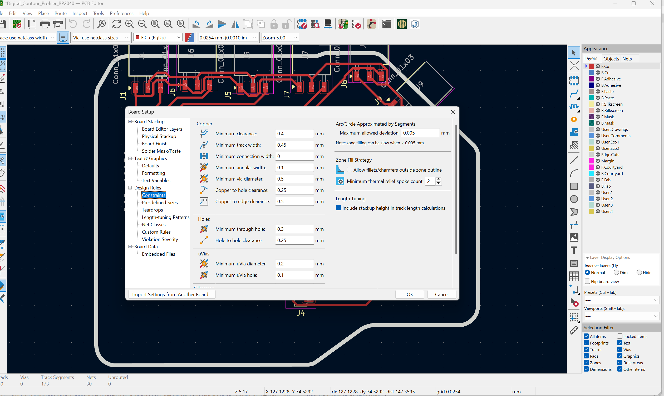Select the Draw Line tool
The height and width of the screenshot is (396, 664).
point(574,160)
